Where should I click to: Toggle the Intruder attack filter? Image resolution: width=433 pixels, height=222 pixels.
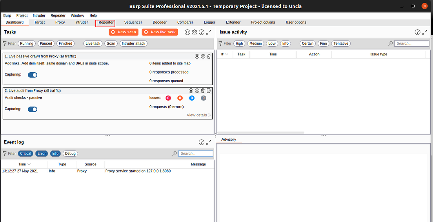(x=133, y=44)
